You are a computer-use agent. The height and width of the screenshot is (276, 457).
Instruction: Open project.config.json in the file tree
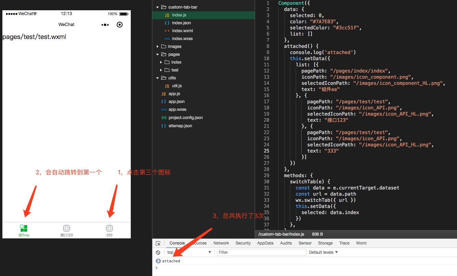186,118
